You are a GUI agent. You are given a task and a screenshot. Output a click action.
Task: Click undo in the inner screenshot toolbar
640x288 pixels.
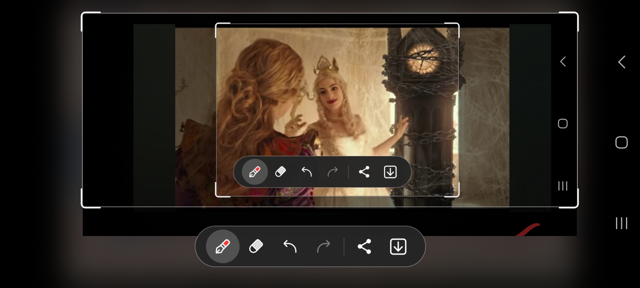tap(307, 172)
